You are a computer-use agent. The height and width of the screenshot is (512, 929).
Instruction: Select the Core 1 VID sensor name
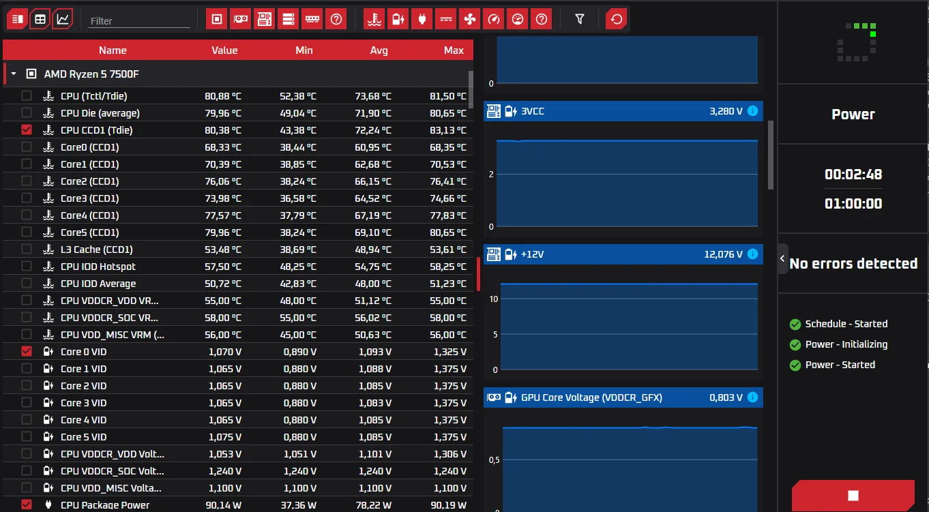pos(84,369)
